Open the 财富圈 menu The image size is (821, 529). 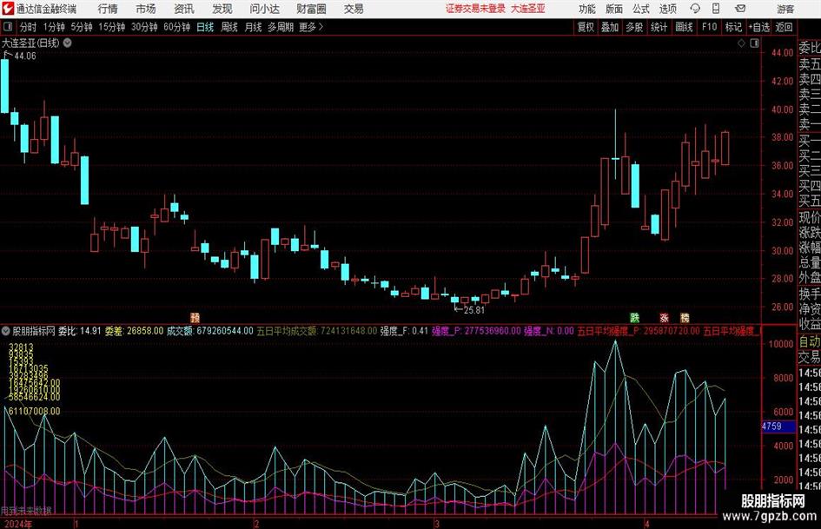pyautogui.click(x=311, y=9)
